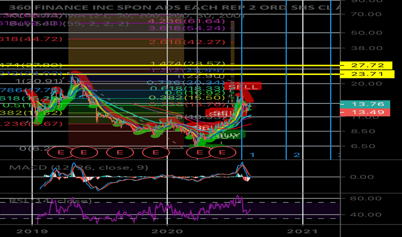Click the Fib level 4.236(61.64)

(x=187, y=21)
